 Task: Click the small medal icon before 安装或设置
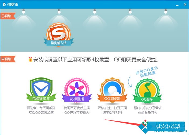coord(30,59)
